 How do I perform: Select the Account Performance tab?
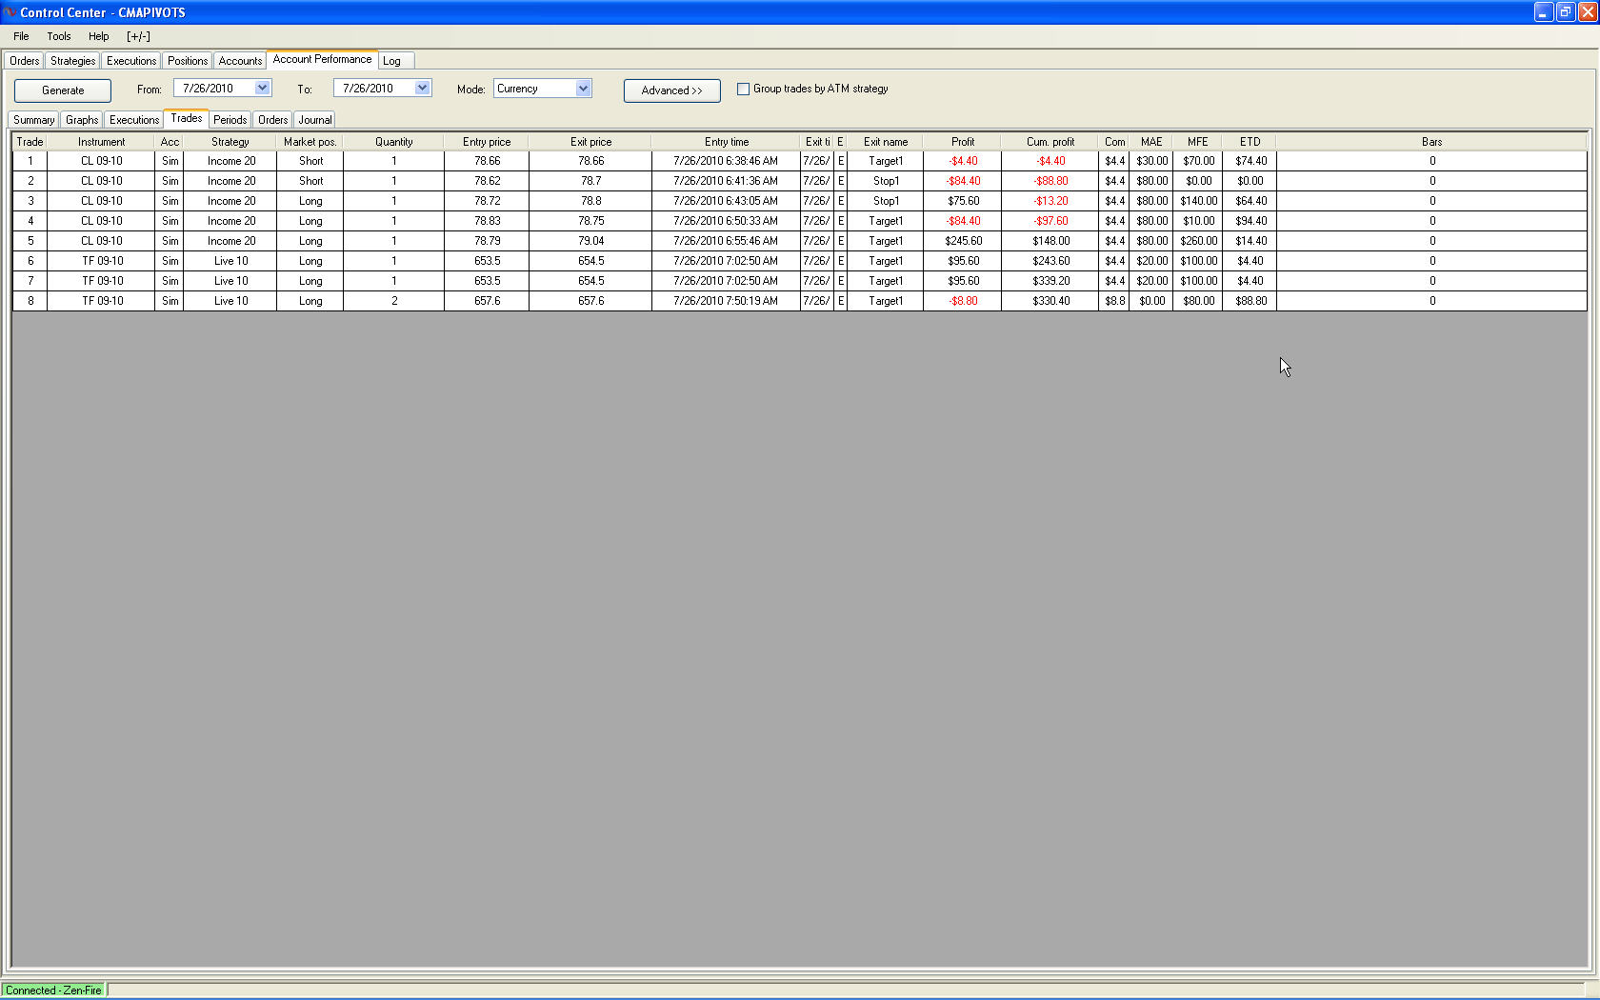tap(322, 59)
